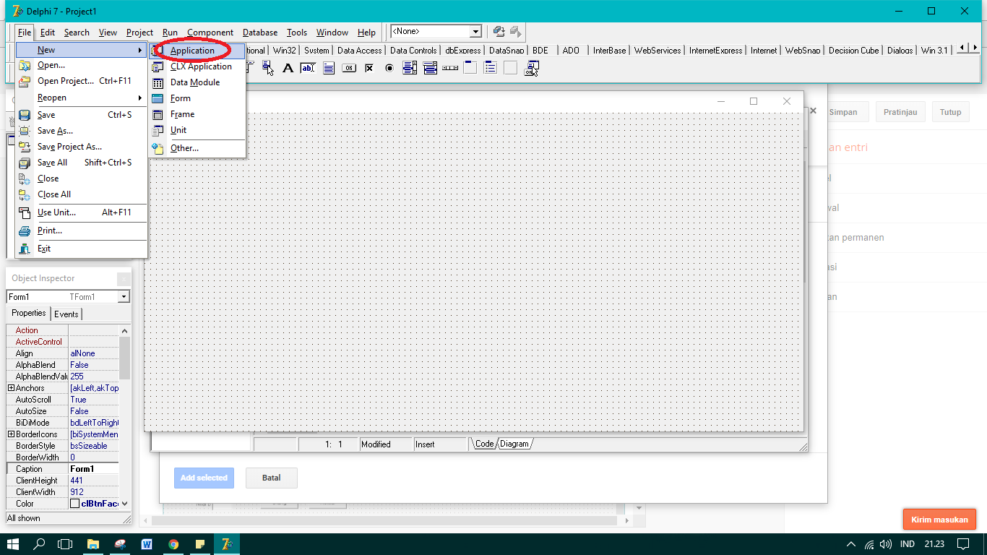Screen dimensions: 987x555
Task: Click the Tutup button on the background page
Action: pyautogui.click(x=951, y=112)
